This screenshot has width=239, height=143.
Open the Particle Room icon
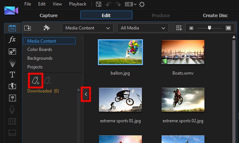pyautogui.click(x=12, y=63)
